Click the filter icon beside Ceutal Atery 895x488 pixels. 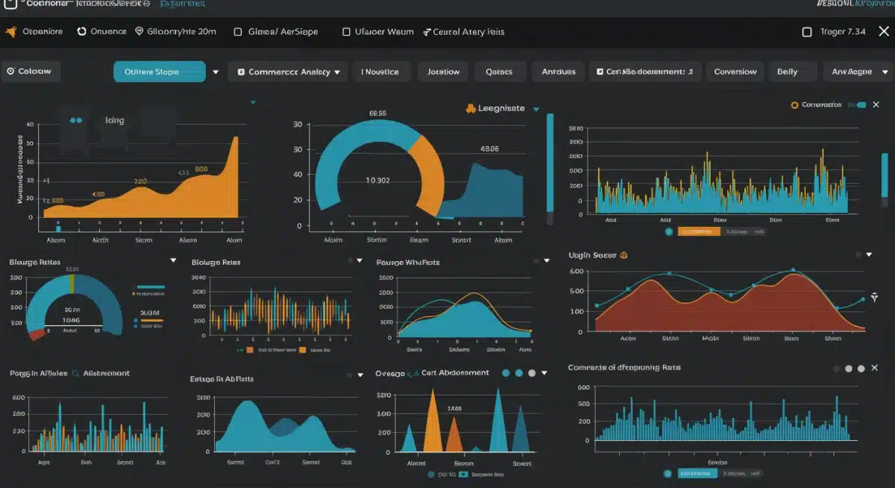tap(425, 31)
